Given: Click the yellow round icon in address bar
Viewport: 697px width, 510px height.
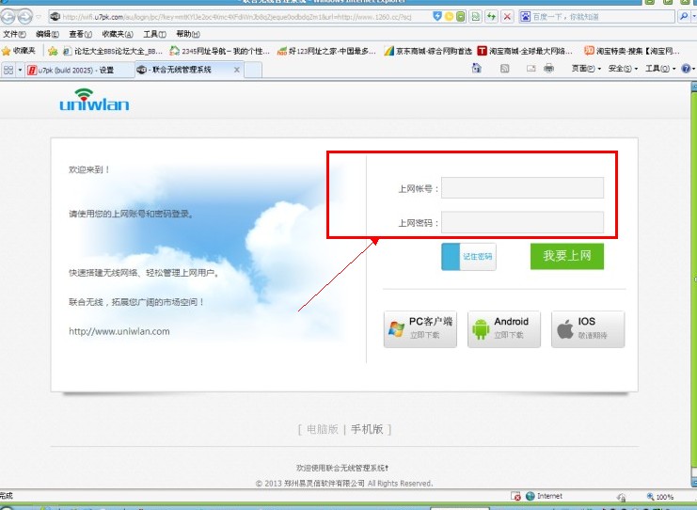Looking at the screenshot, I should (x=450, y=16).
